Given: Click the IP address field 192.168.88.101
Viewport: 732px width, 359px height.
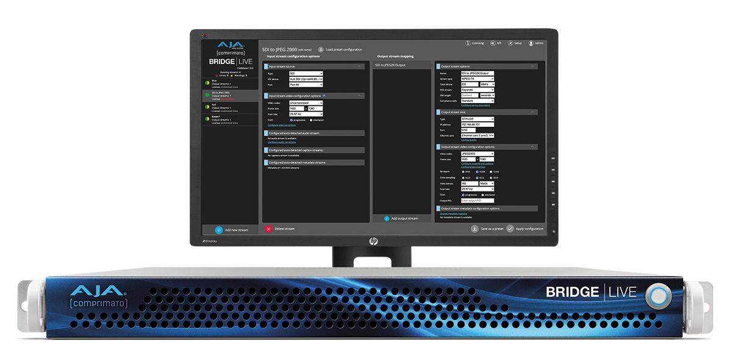Looking at the screenshot, I should pos(478,124).
